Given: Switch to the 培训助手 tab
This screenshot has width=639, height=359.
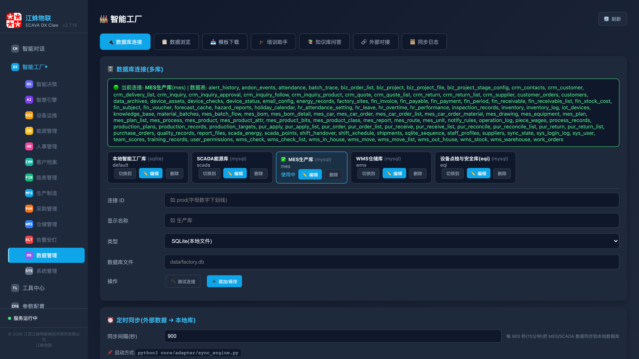Looking at the screenshot, I should coord(273,42).
